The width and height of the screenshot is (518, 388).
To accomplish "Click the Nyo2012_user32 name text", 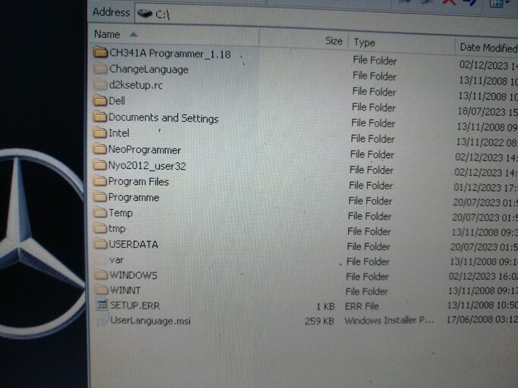I will pos(147,165).
